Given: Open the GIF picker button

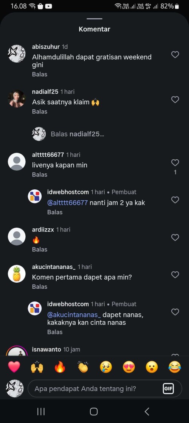Looking at the screenshot, I should [168, 389].
